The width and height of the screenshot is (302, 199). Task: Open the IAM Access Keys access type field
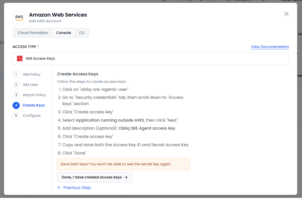click(151, 59)
